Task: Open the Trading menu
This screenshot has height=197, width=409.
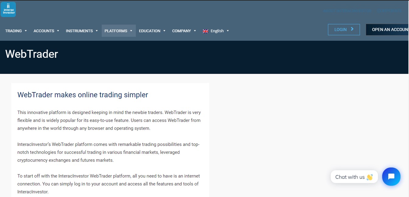Action: click(x=16, y=31)
